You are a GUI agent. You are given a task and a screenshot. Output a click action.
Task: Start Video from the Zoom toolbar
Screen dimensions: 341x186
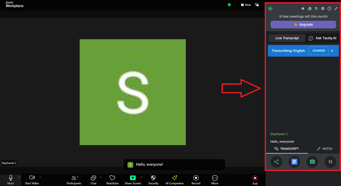coord(32,180)
